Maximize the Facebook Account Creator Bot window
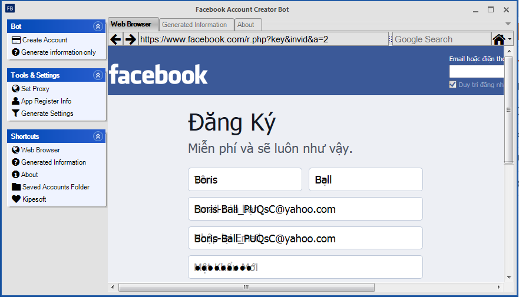 (491, 9)
